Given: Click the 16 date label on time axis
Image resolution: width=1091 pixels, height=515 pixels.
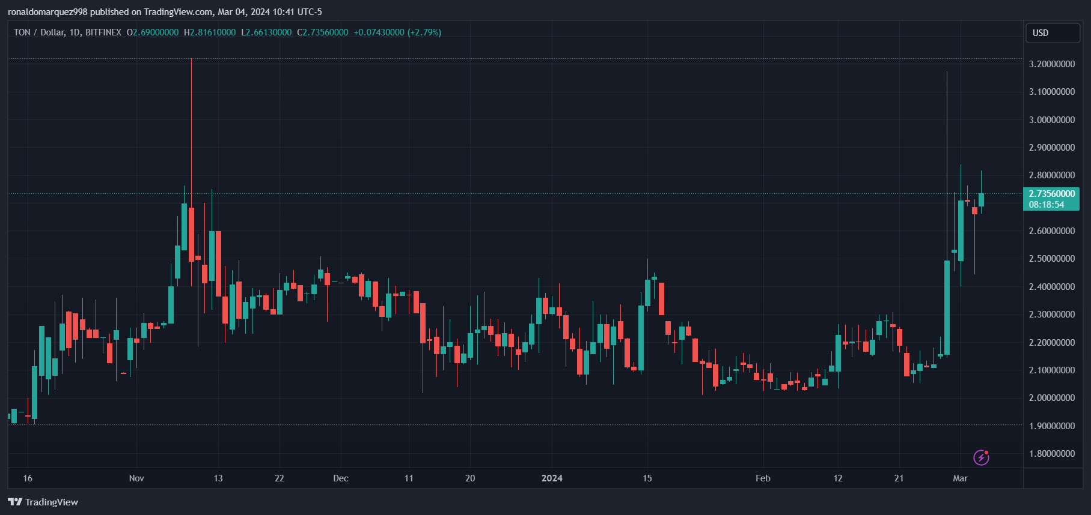Looking at the screenshot, I should [x=28, y=478].
